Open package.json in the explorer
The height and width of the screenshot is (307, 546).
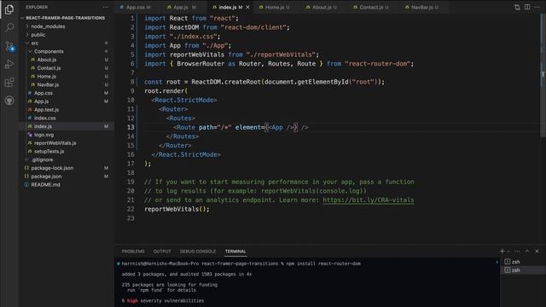[46, 177]
